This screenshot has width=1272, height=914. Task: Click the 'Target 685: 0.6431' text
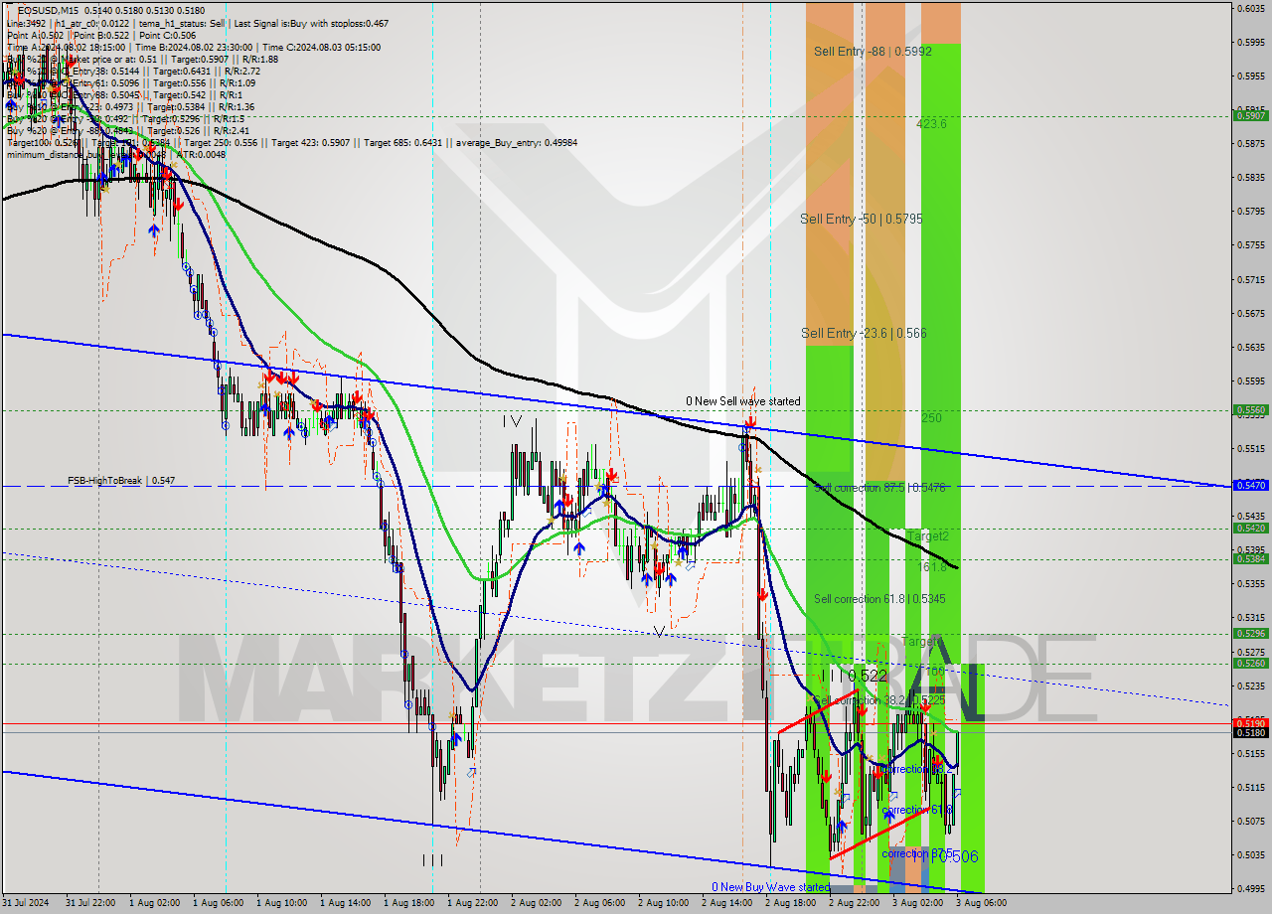[x=402, y=142]
